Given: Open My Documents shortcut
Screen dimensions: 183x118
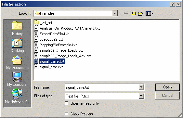Looking at the screenshot, I should click(17, 62).
